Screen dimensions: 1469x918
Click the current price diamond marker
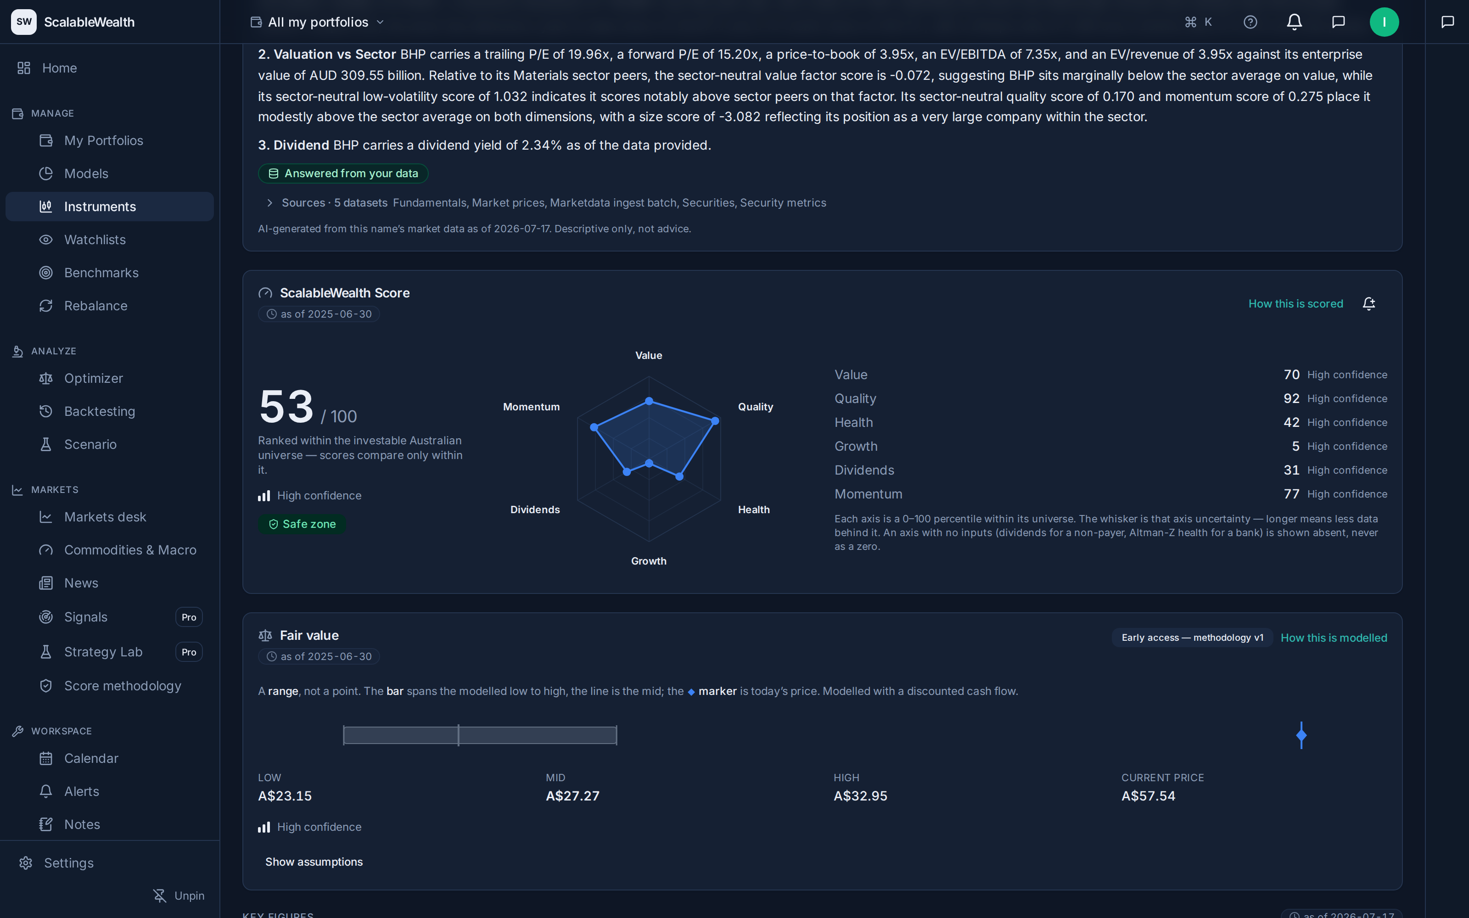coord(1301,735)
